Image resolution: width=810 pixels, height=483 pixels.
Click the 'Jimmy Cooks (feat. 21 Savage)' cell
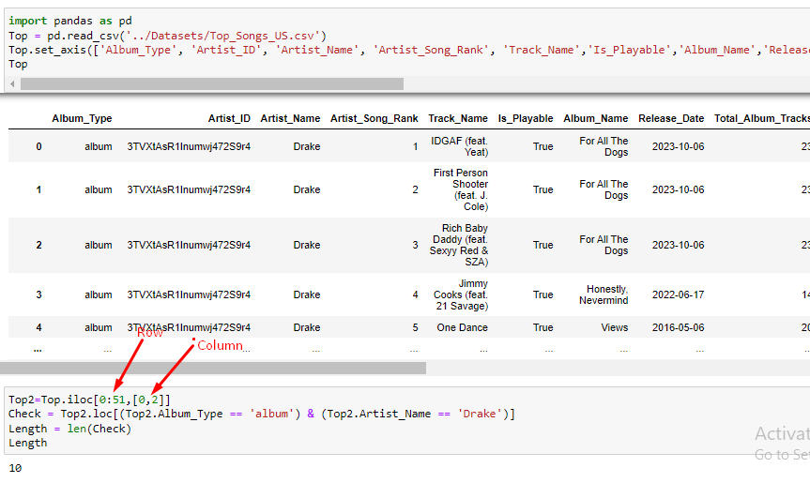point(461,294)
